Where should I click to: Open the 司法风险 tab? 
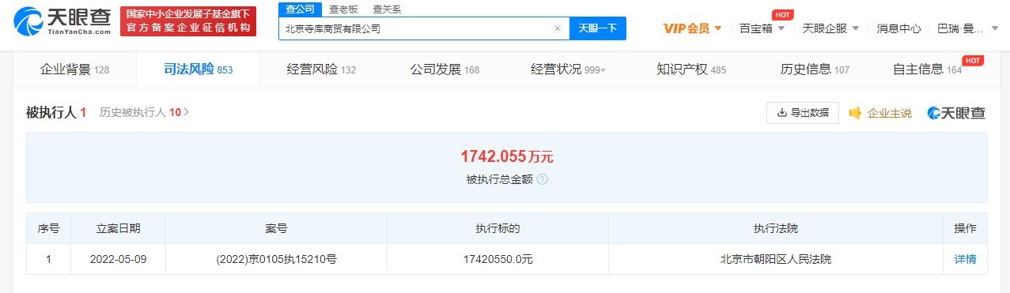[198, 69]
